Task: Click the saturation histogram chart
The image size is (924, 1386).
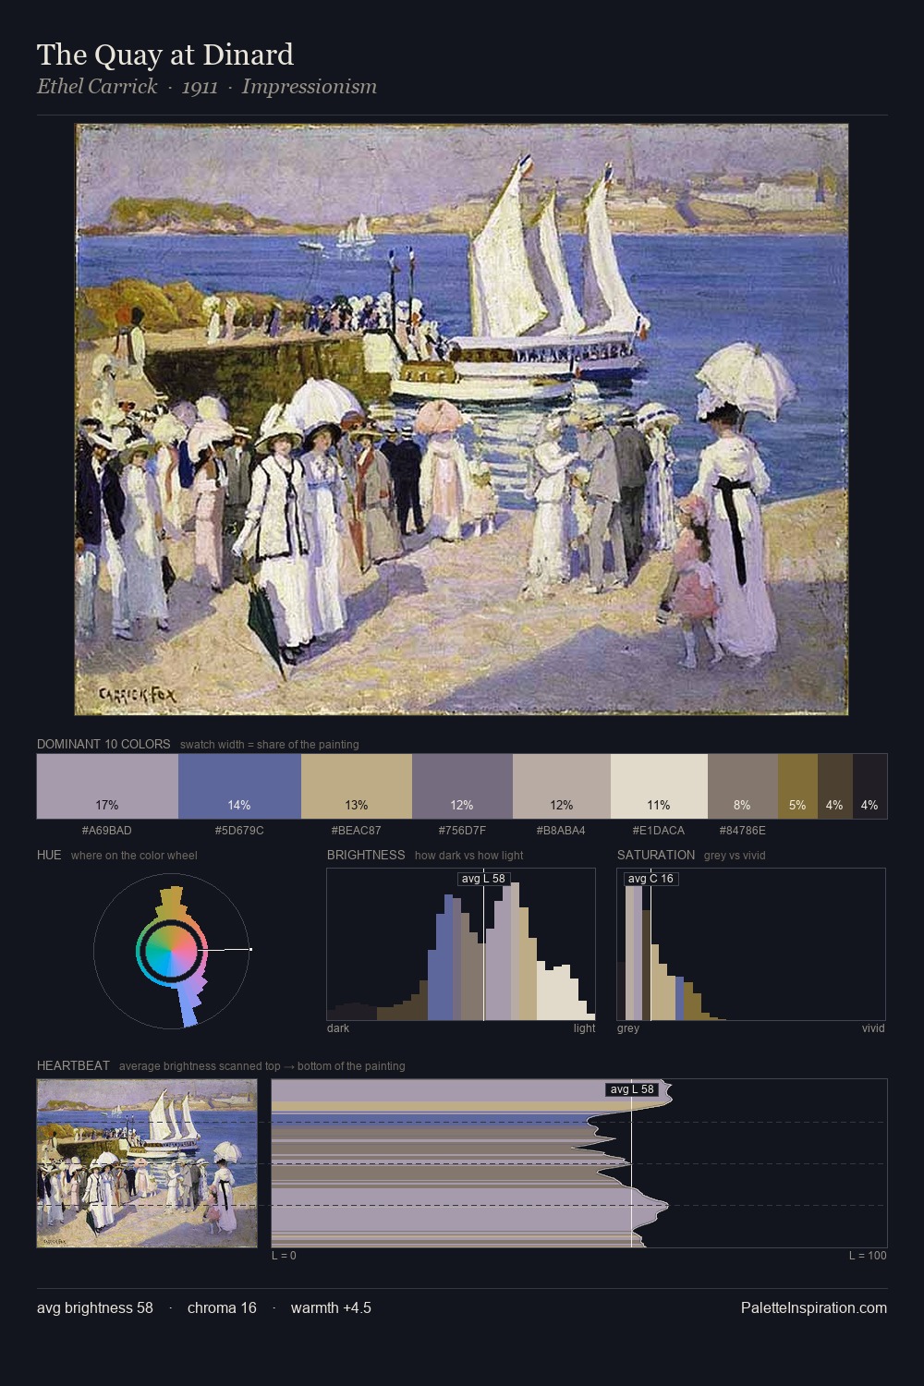Action: coord(751,944)
